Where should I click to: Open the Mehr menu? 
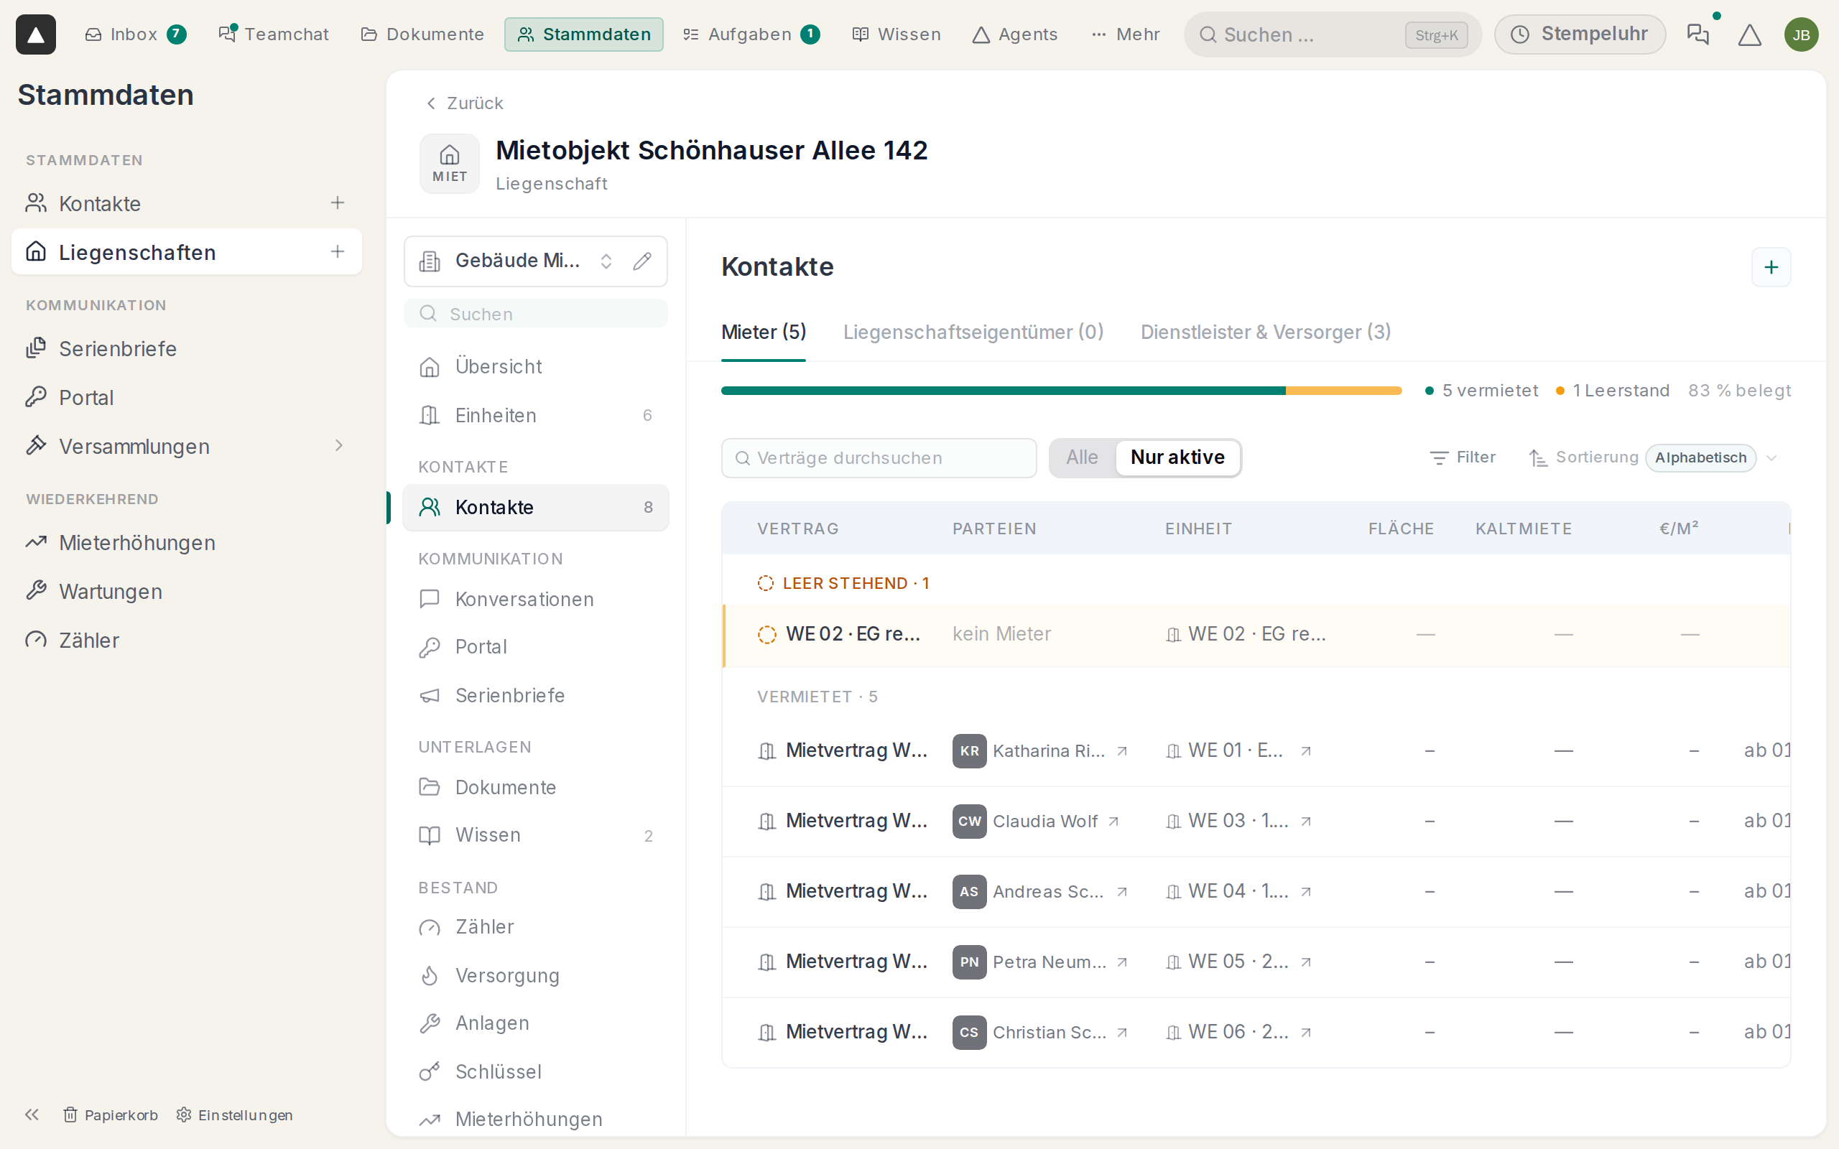coord(1126,34)
